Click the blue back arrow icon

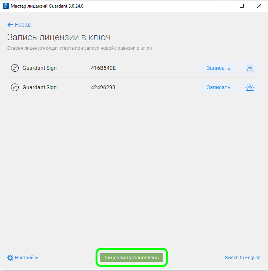[x=10, y=25]
